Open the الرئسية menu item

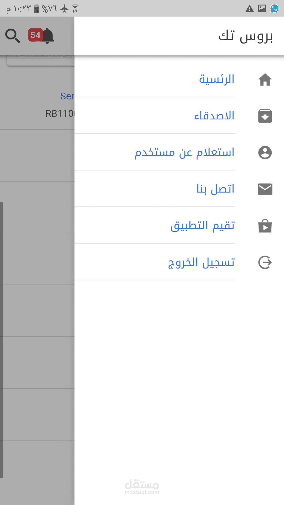[216, 79]
